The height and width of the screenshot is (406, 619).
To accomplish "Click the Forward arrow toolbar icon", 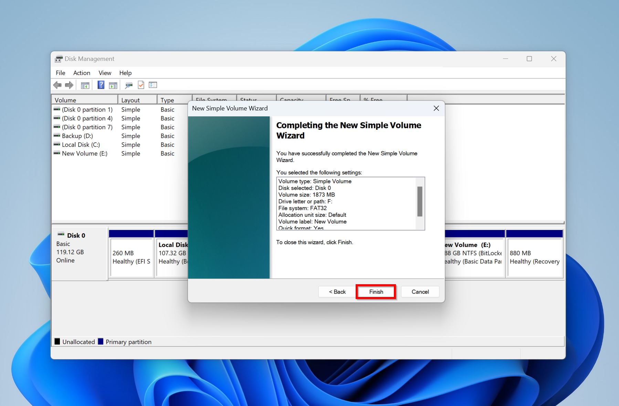I will (69, 85).
